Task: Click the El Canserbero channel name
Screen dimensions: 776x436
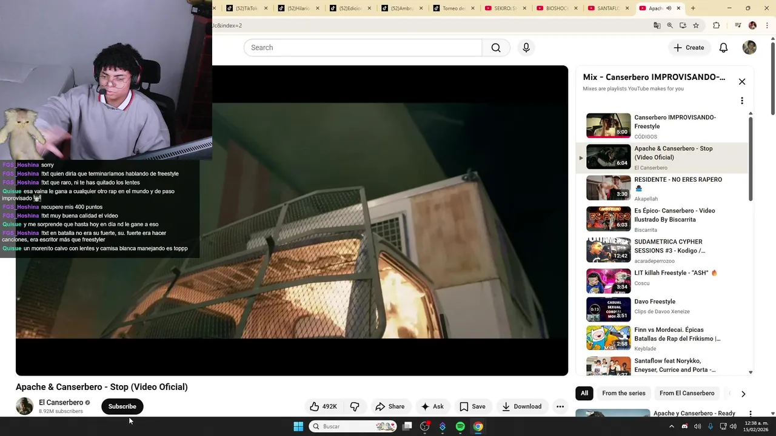Action: [61, 403]
